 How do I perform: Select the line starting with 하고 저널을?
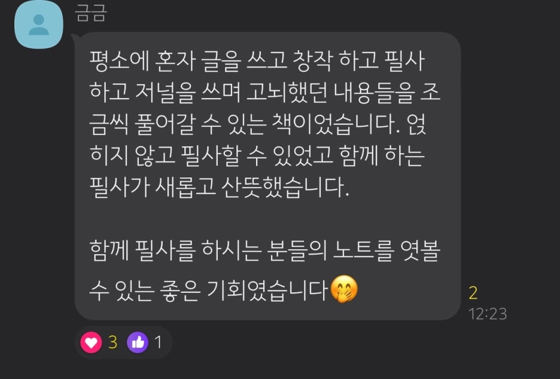tap(264, 92)
